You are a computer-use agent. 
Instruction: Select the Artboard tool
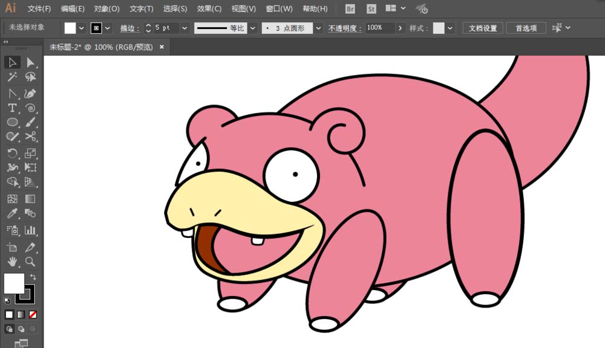(12, 247)
